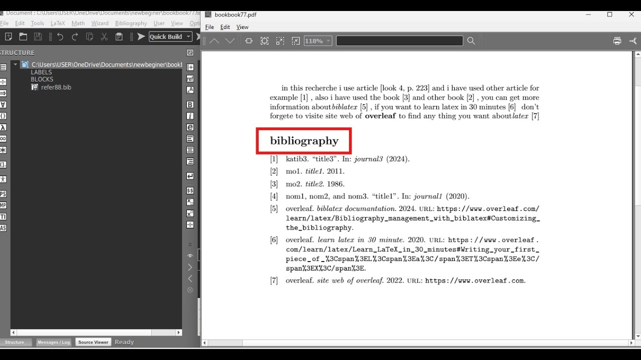Open the Tools menu
This screenshot has width=641, height=360.
pos(38,23)
